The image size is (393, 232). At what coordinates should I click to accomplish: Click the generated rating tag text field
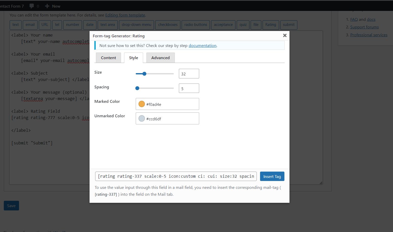176,176
